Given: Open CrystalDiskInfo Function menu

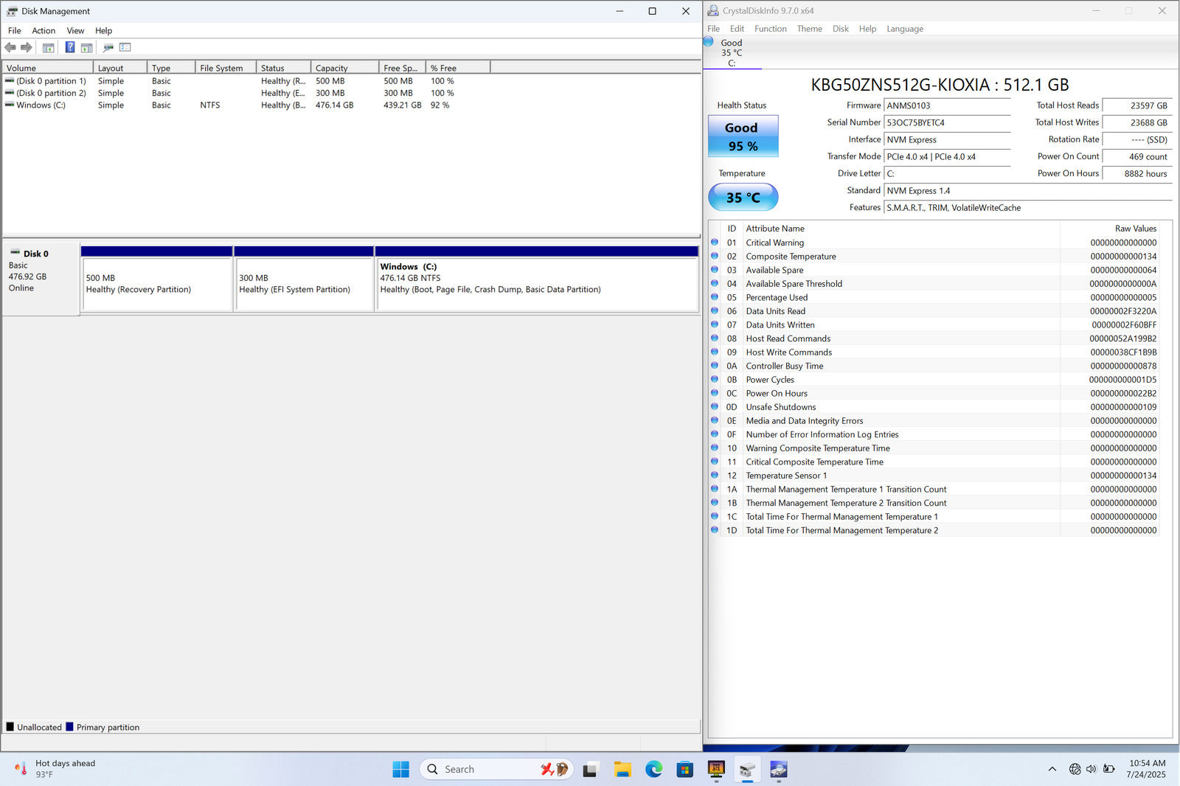Looking at the screenshot, I should [x=771, y=29].
